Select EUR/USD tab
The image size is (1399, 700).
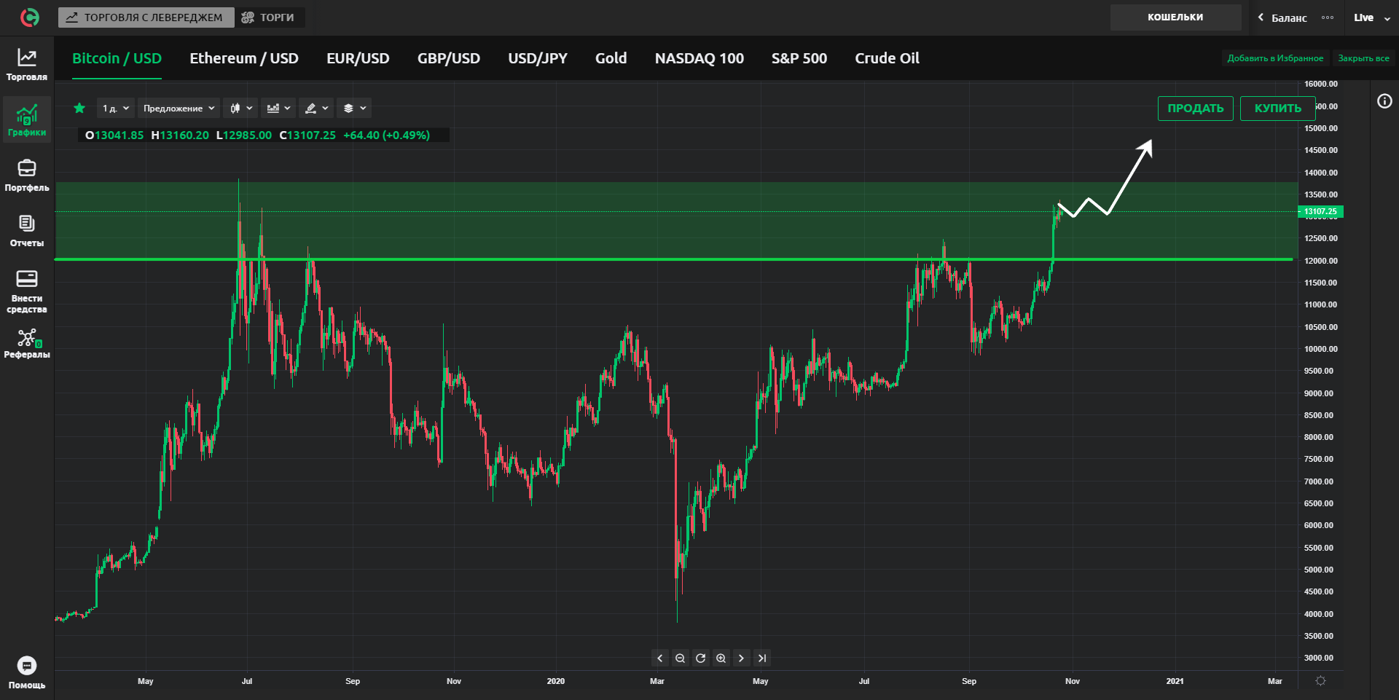[358, 58]
